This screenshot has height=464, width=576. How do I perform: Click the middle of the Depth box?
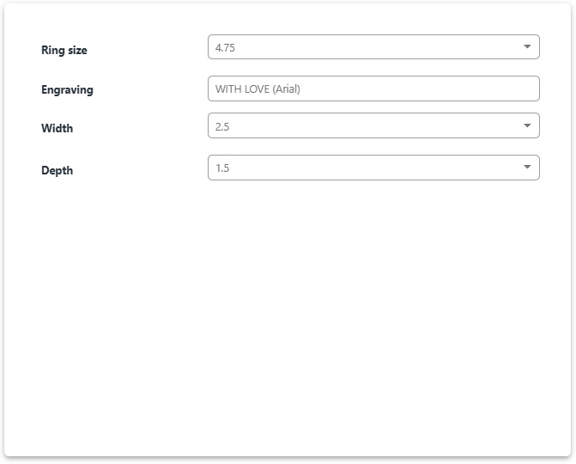pos(373,168)
